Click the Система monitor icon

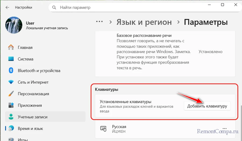pyautogui.click(x=11, y=59)
